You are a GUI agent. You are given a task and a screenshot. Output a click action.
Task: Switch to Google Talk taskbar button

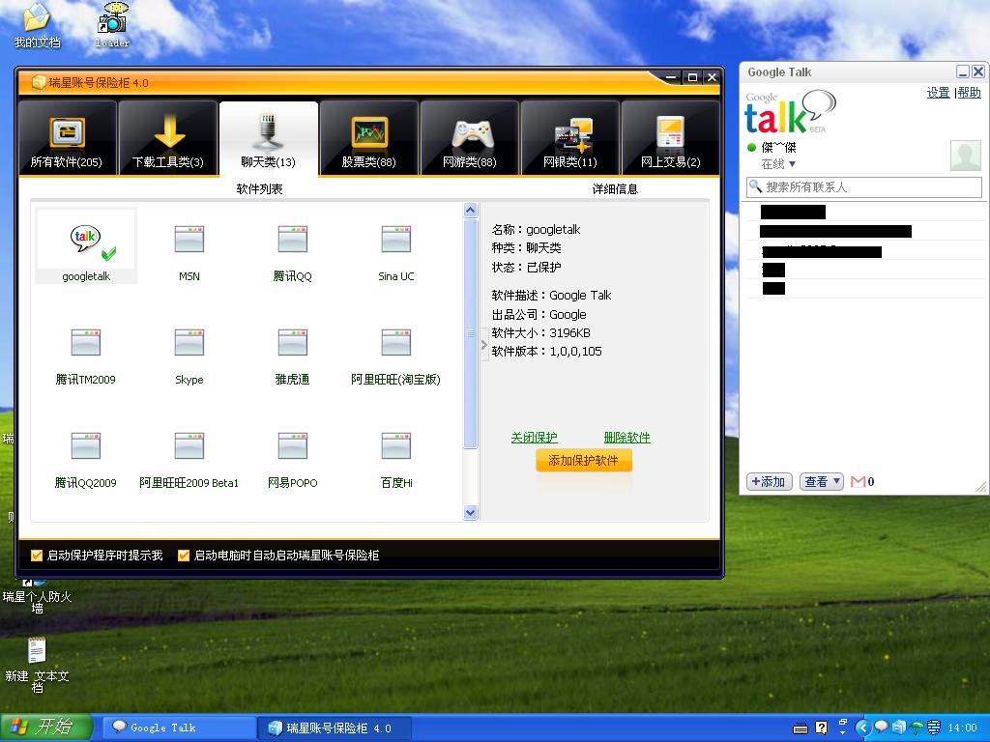pos(179,728)
